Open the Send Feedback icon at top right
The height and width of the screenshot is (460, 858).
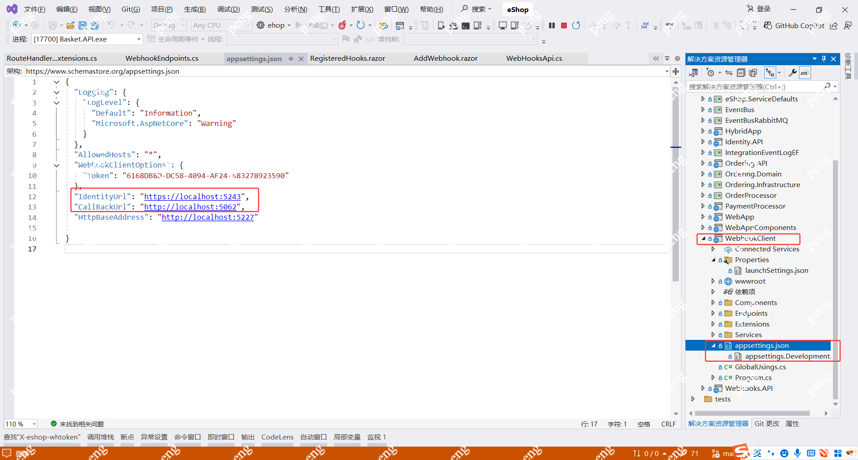[847, 25]
